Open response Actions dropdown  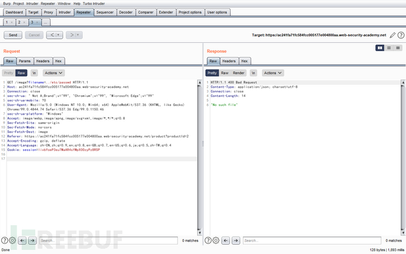tap(272, 73)
